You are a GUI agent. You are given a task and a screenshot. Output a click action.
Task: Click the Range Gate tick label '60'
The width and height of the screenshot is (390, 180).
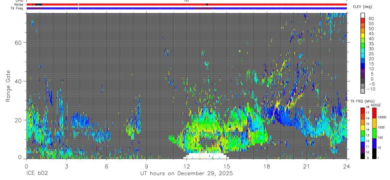(18, 42)
